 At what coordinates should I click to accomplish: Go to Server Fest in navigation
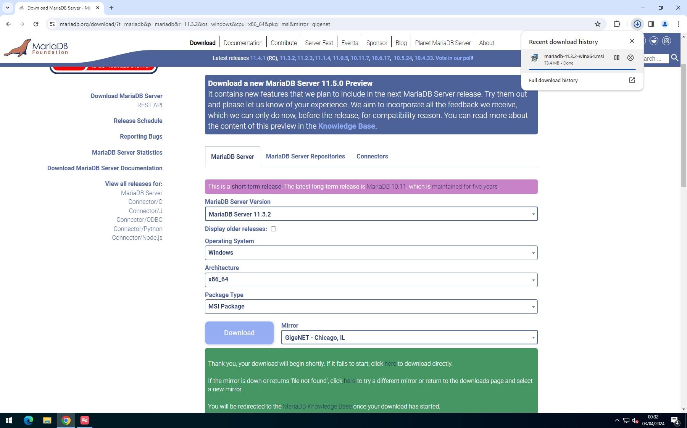pos(319,43)
